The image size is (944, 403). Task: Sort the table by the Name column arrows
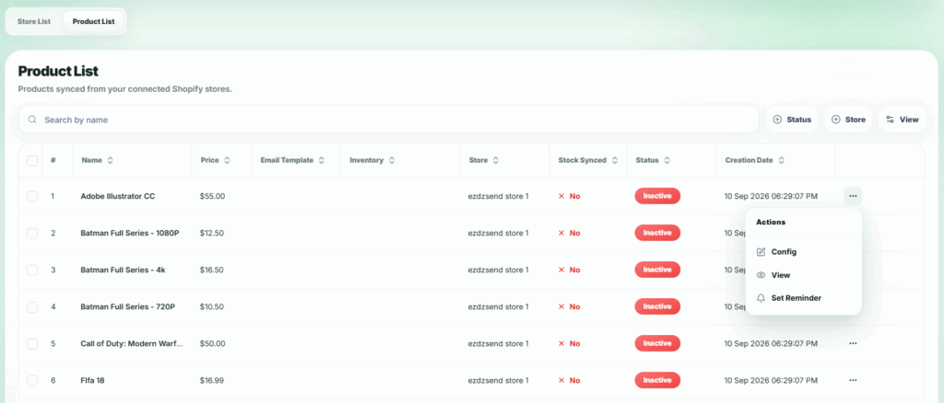[111, 160]
